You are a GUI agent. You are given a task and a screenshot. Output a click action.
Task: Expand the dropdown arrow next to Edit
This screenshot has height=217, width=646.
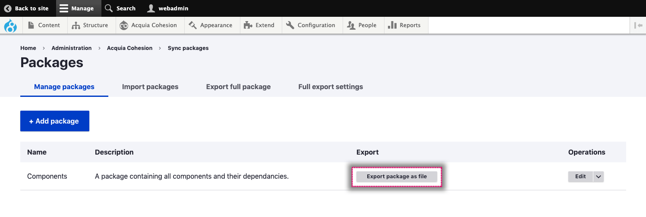tap(599, 177)
